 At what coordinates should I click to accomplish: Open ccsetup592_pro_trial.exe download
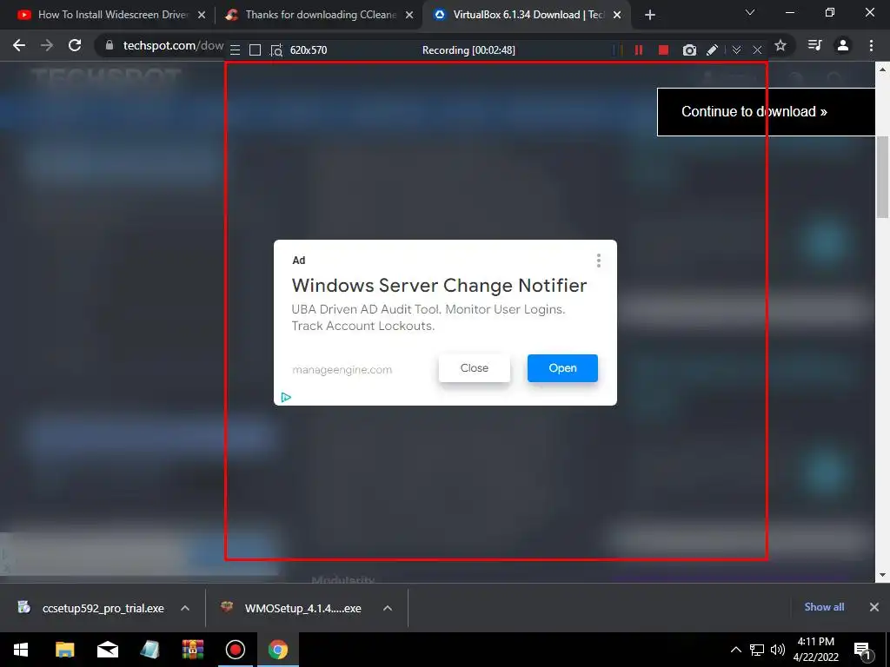pyautogui.click(x=103, y=609)
